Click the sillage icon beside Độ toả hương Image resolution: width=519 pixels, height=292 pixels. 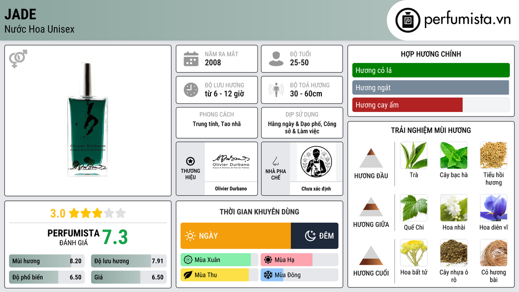click(x=276, y=90)
